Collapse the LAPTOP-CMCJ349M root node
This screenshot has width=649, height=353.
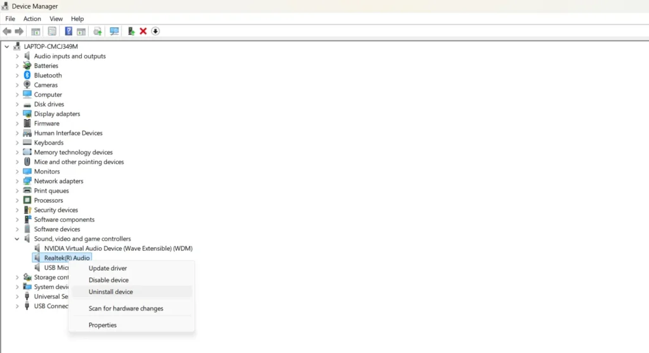(6, 46)
